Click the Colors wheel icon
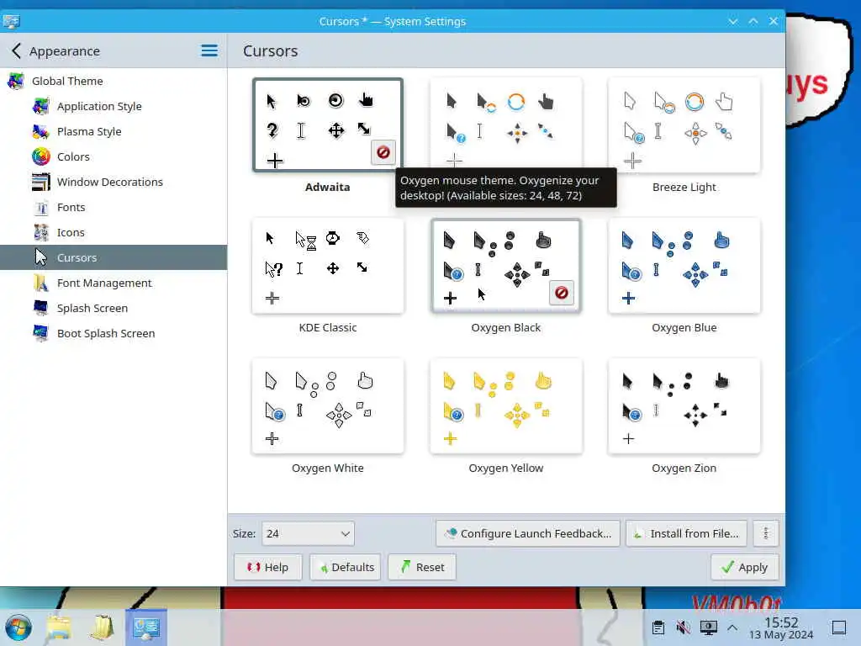The image size is (861, 646). coord(40,156)
